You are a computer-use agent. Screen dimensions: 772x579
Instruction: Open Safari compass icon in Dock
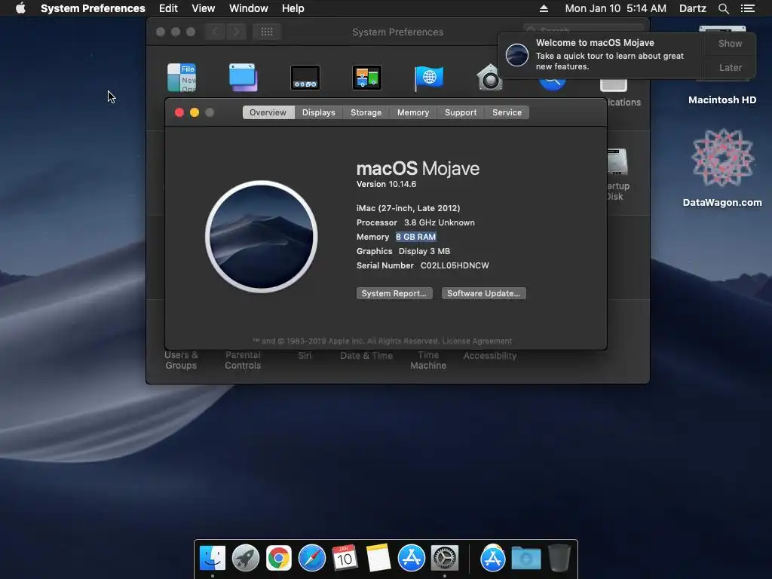[312, 558]
